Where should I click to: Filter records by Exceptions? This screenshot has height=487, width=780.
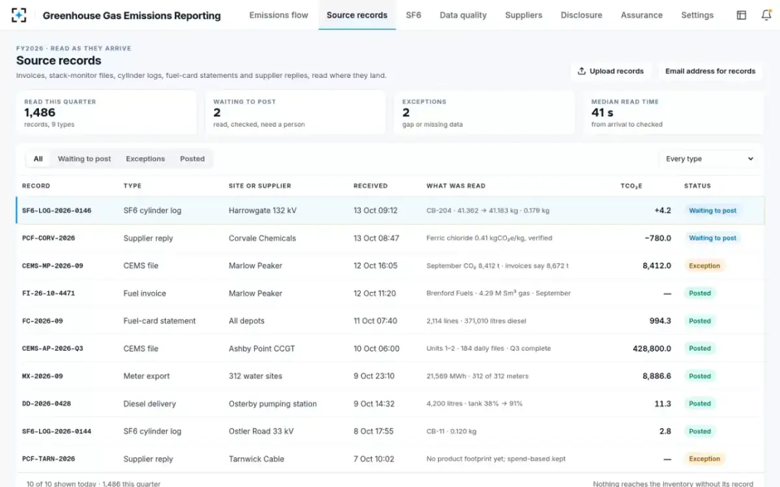click(x=146, y=158)
